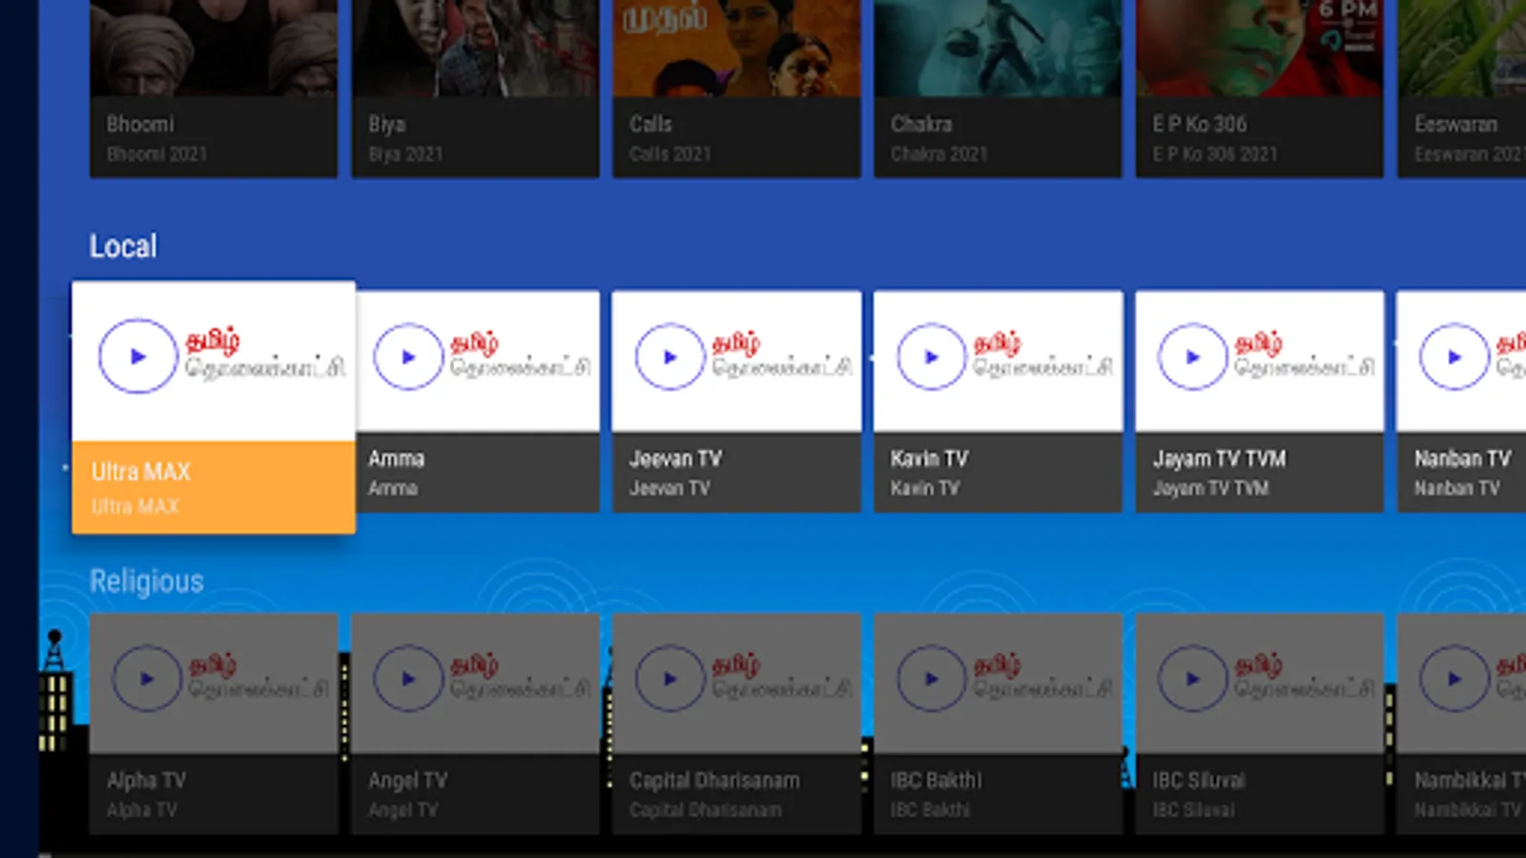1526x858 pixels.
Task: Hit the play icon on the Amma card
Action: tap(408, 357)
